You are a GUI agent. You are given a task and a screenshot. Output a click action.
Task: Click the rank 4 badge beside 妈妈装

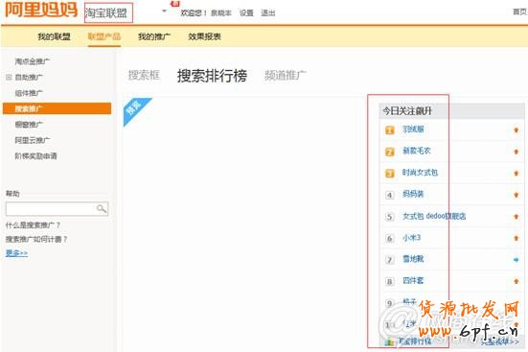coord(390,195)
